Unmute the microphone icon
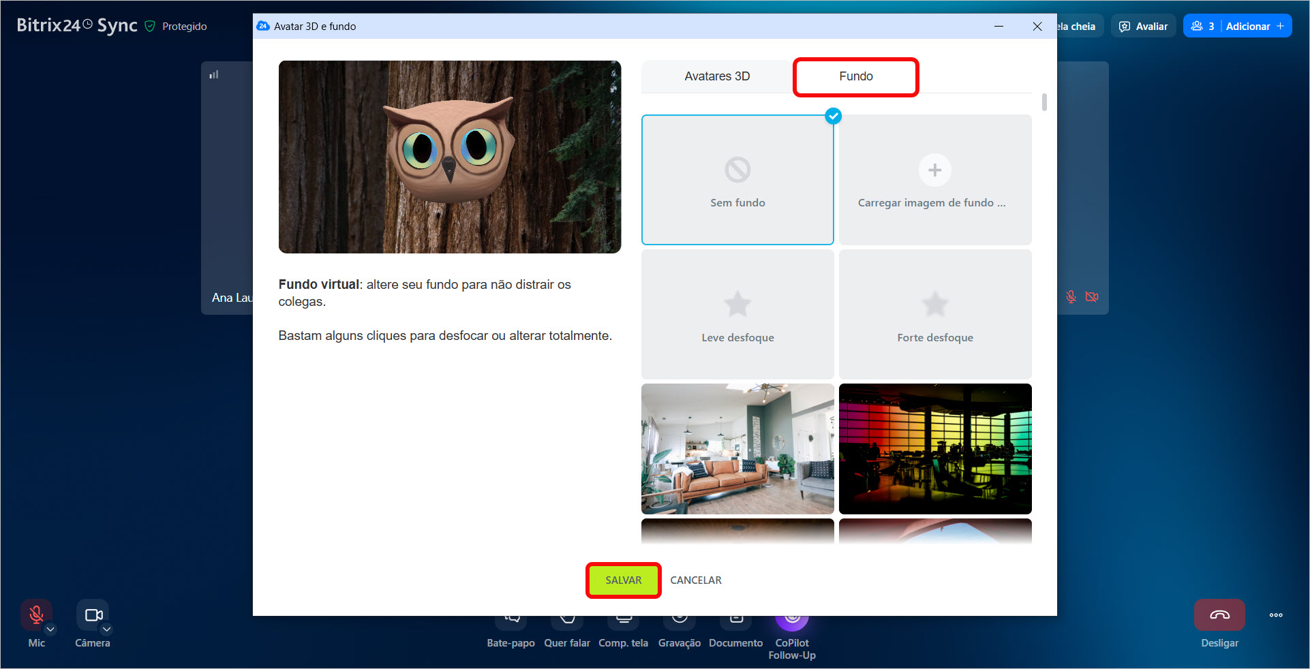 36,614
